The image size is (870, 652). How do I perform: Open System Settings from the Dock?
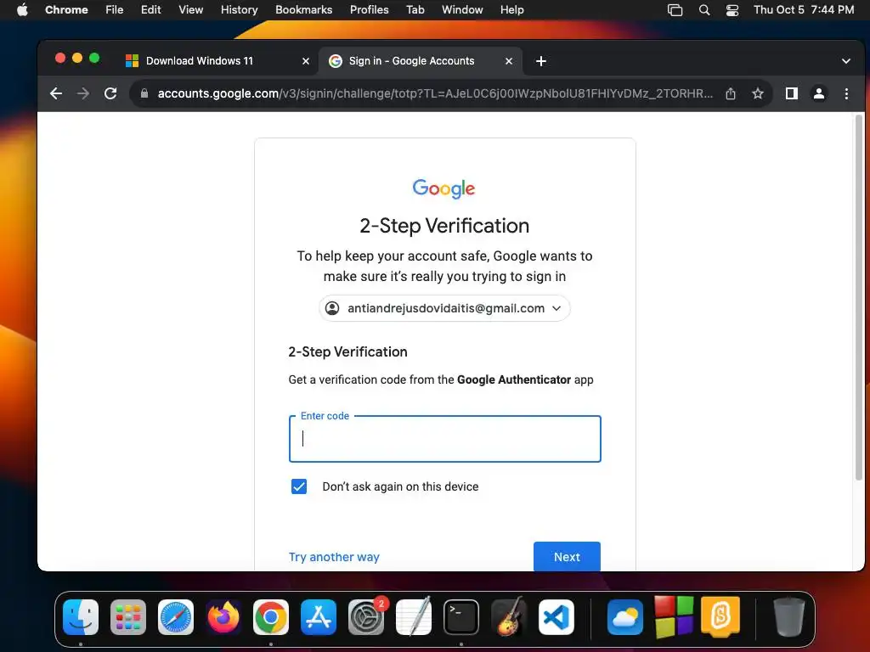point(366,617)
